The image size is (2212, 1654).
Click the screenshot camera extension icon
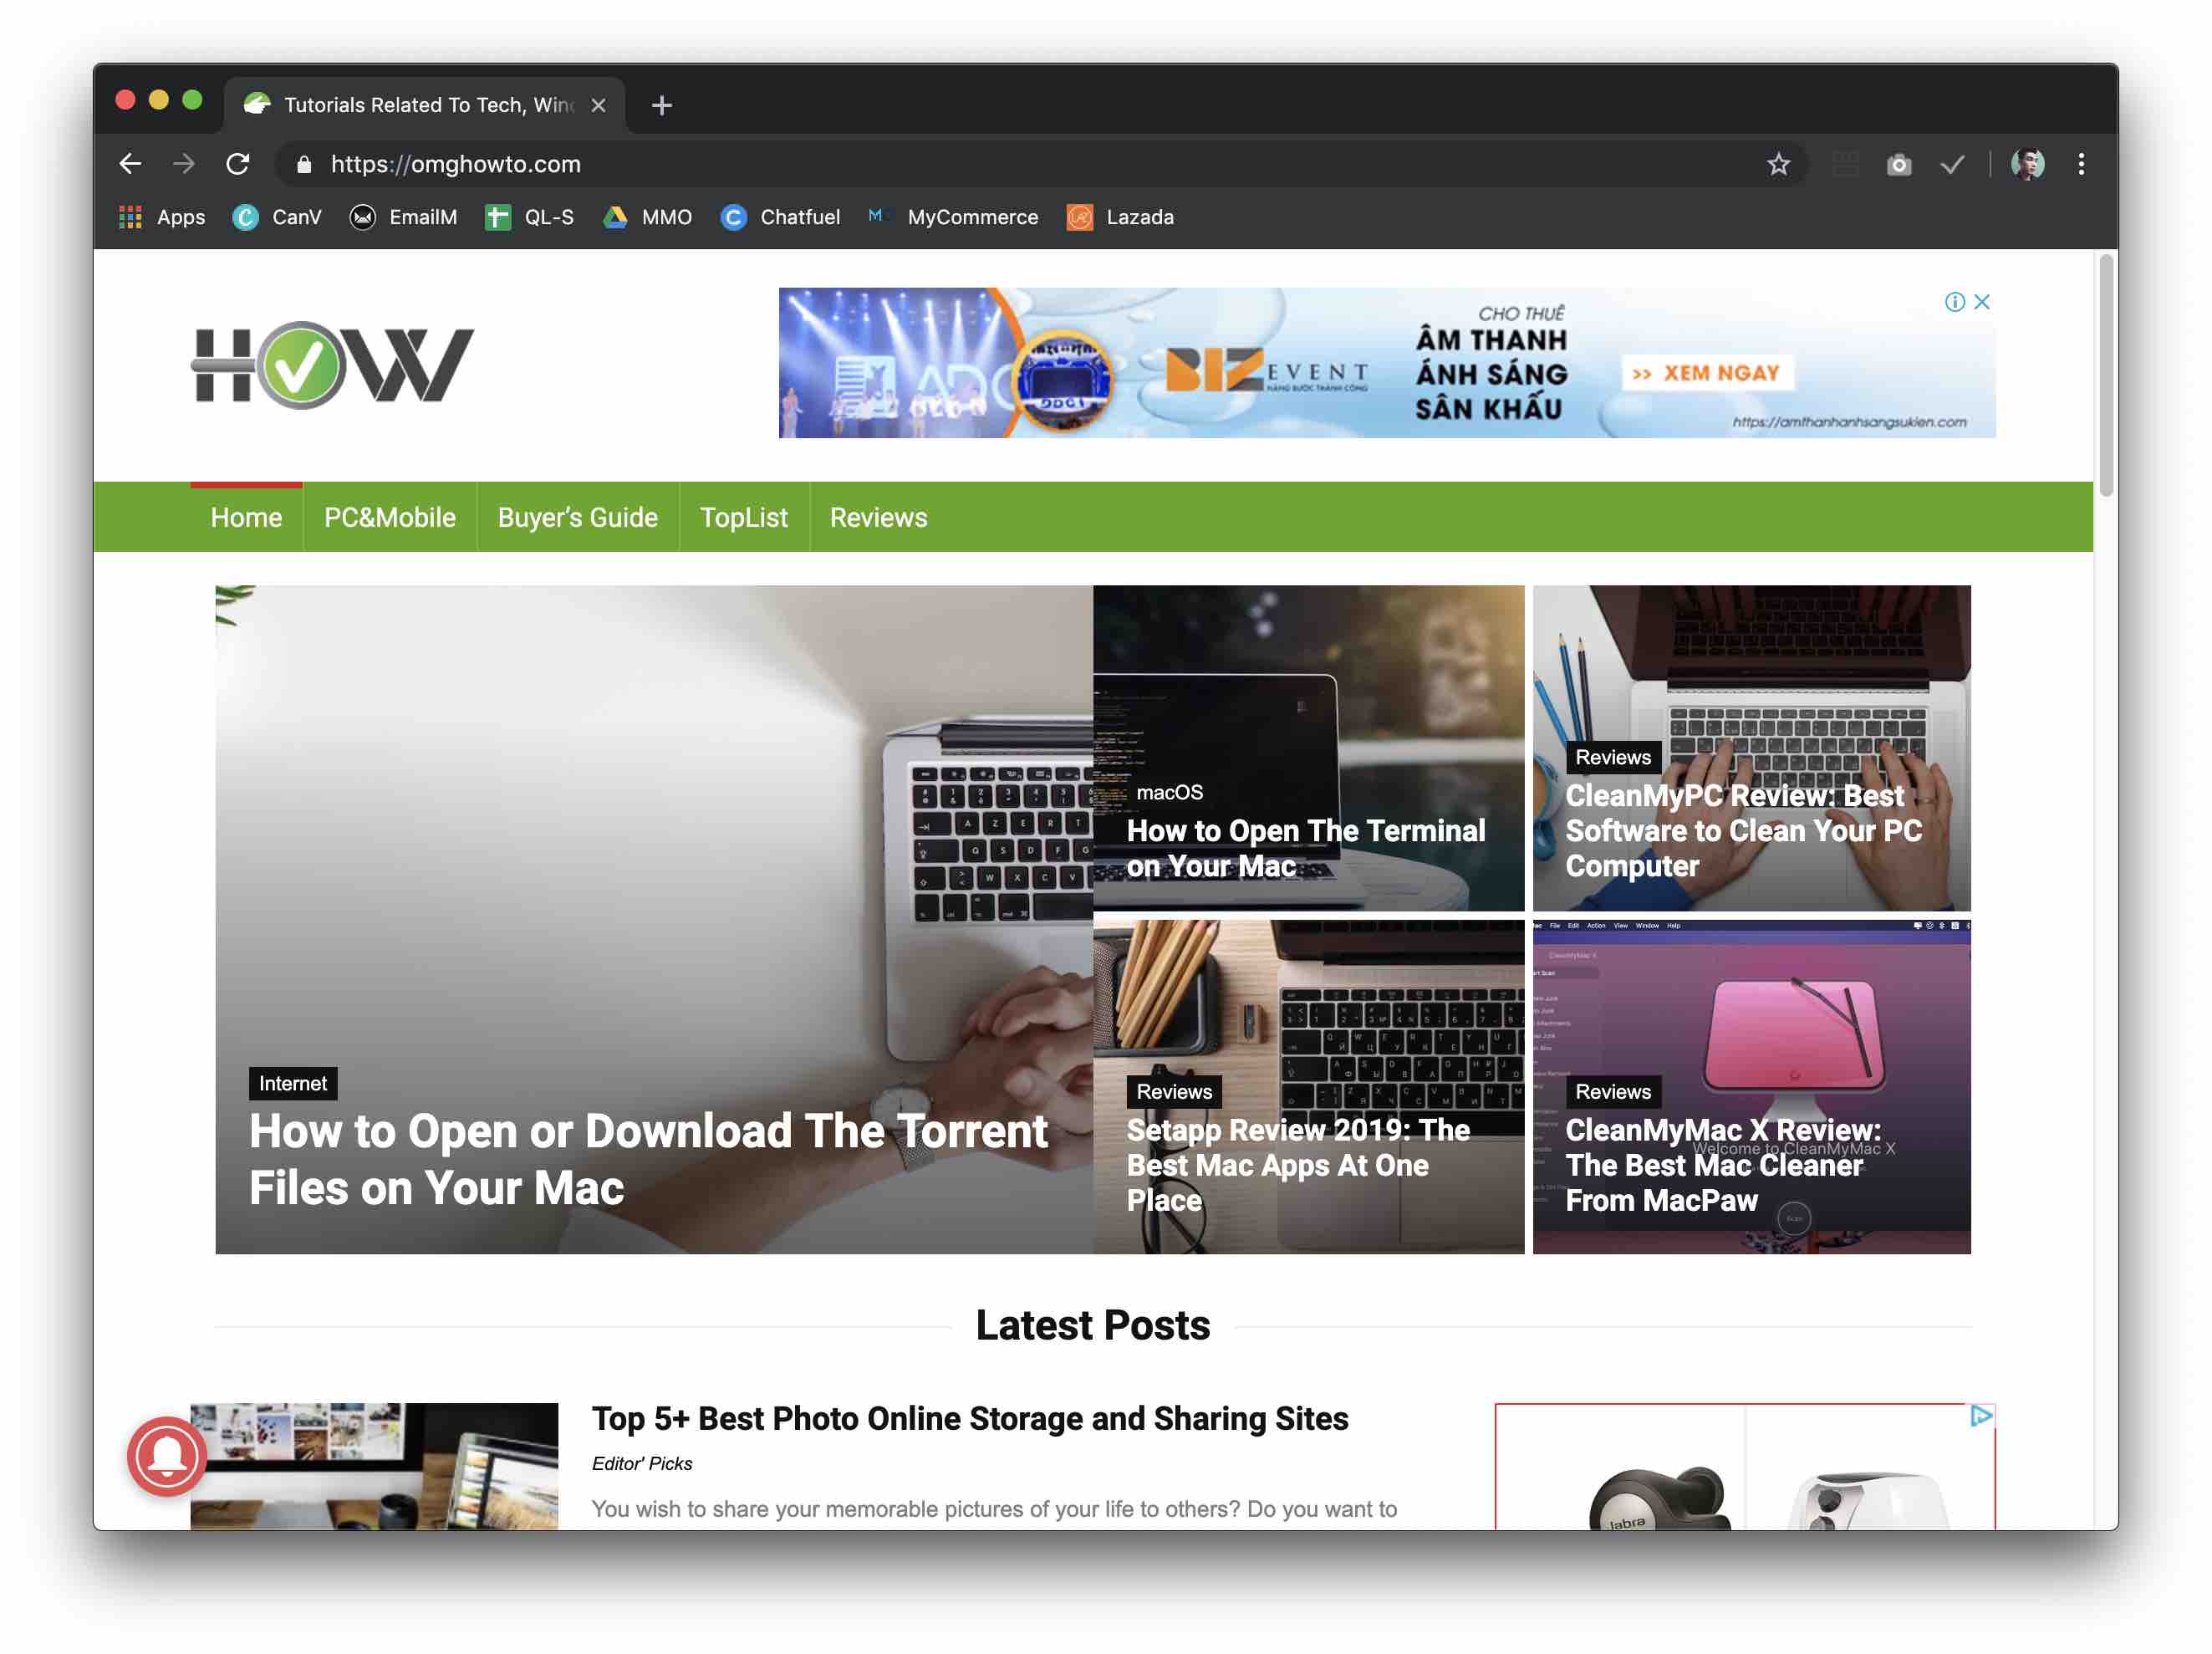(1899, 163)
